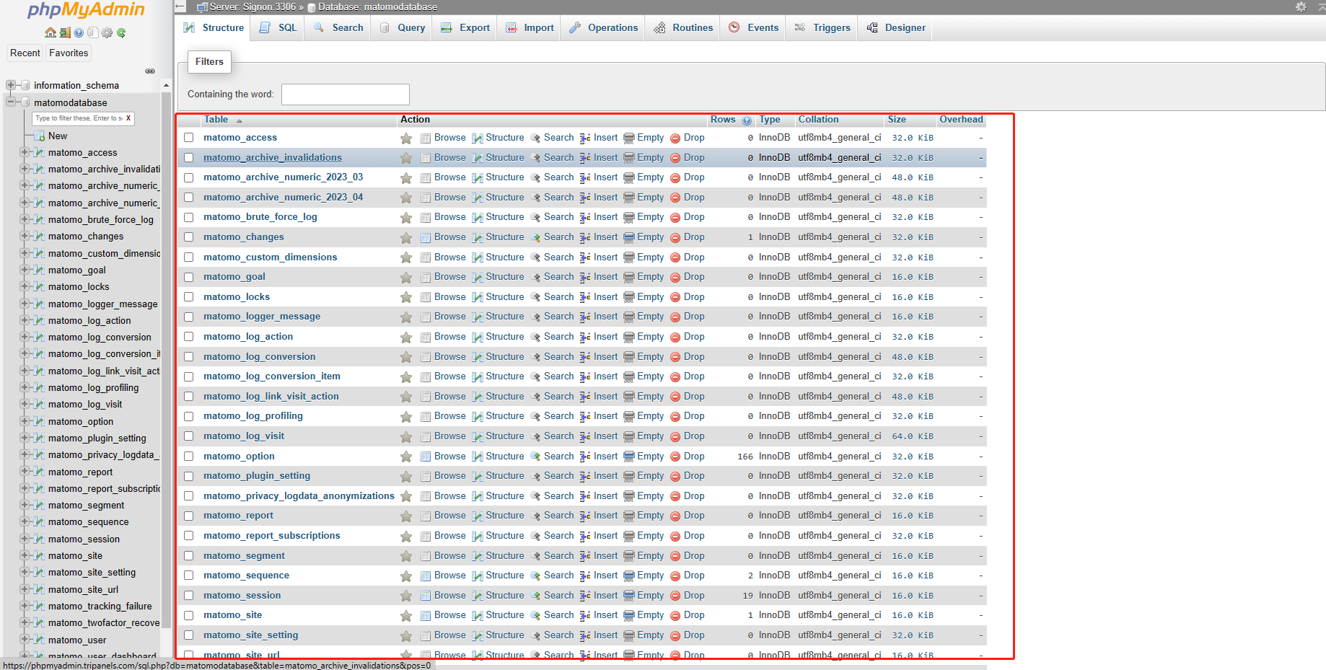Check the matomo_segment row checkbox
This screenshot has width=1326, height=670.
pyautogui.click(x=189, y=556)
